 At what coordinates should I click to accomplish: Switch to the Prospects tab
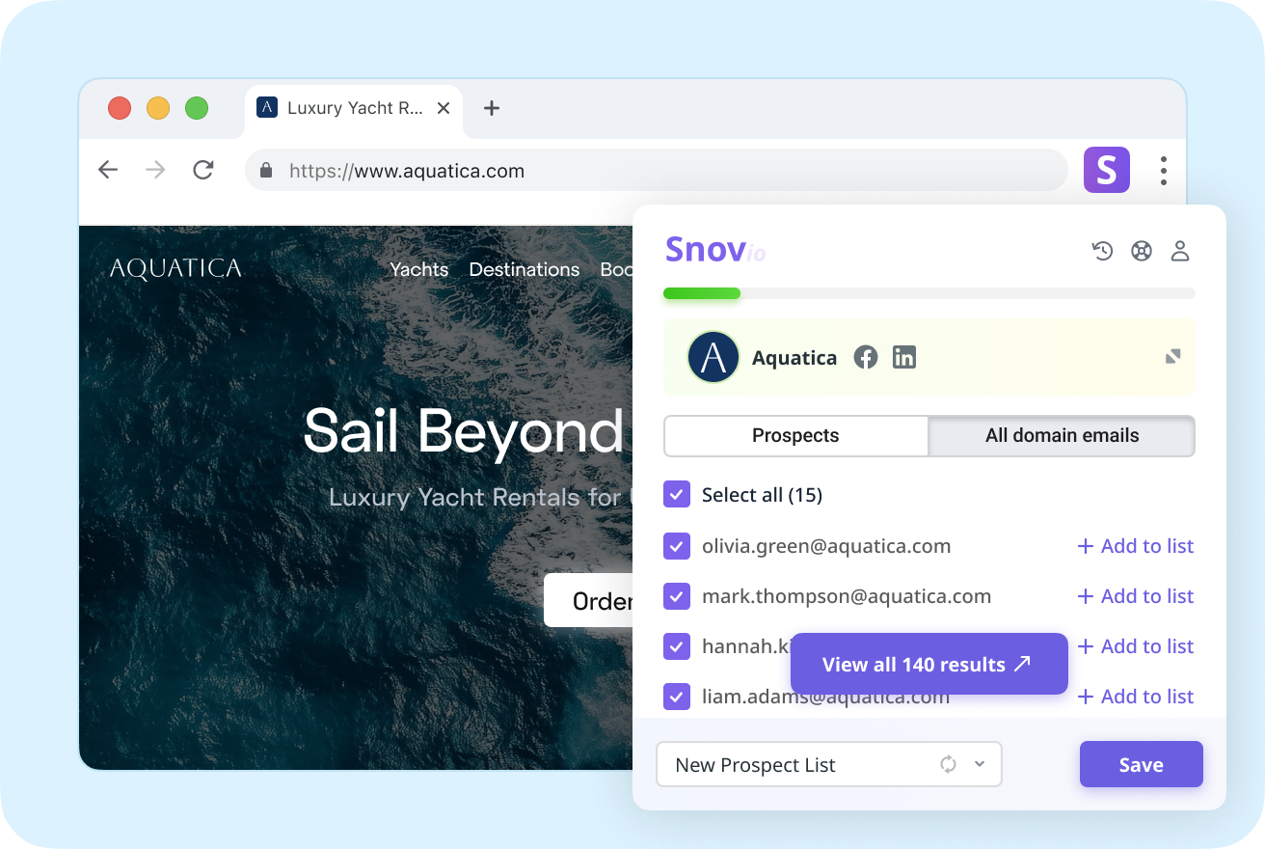click(x=794, y=435)
